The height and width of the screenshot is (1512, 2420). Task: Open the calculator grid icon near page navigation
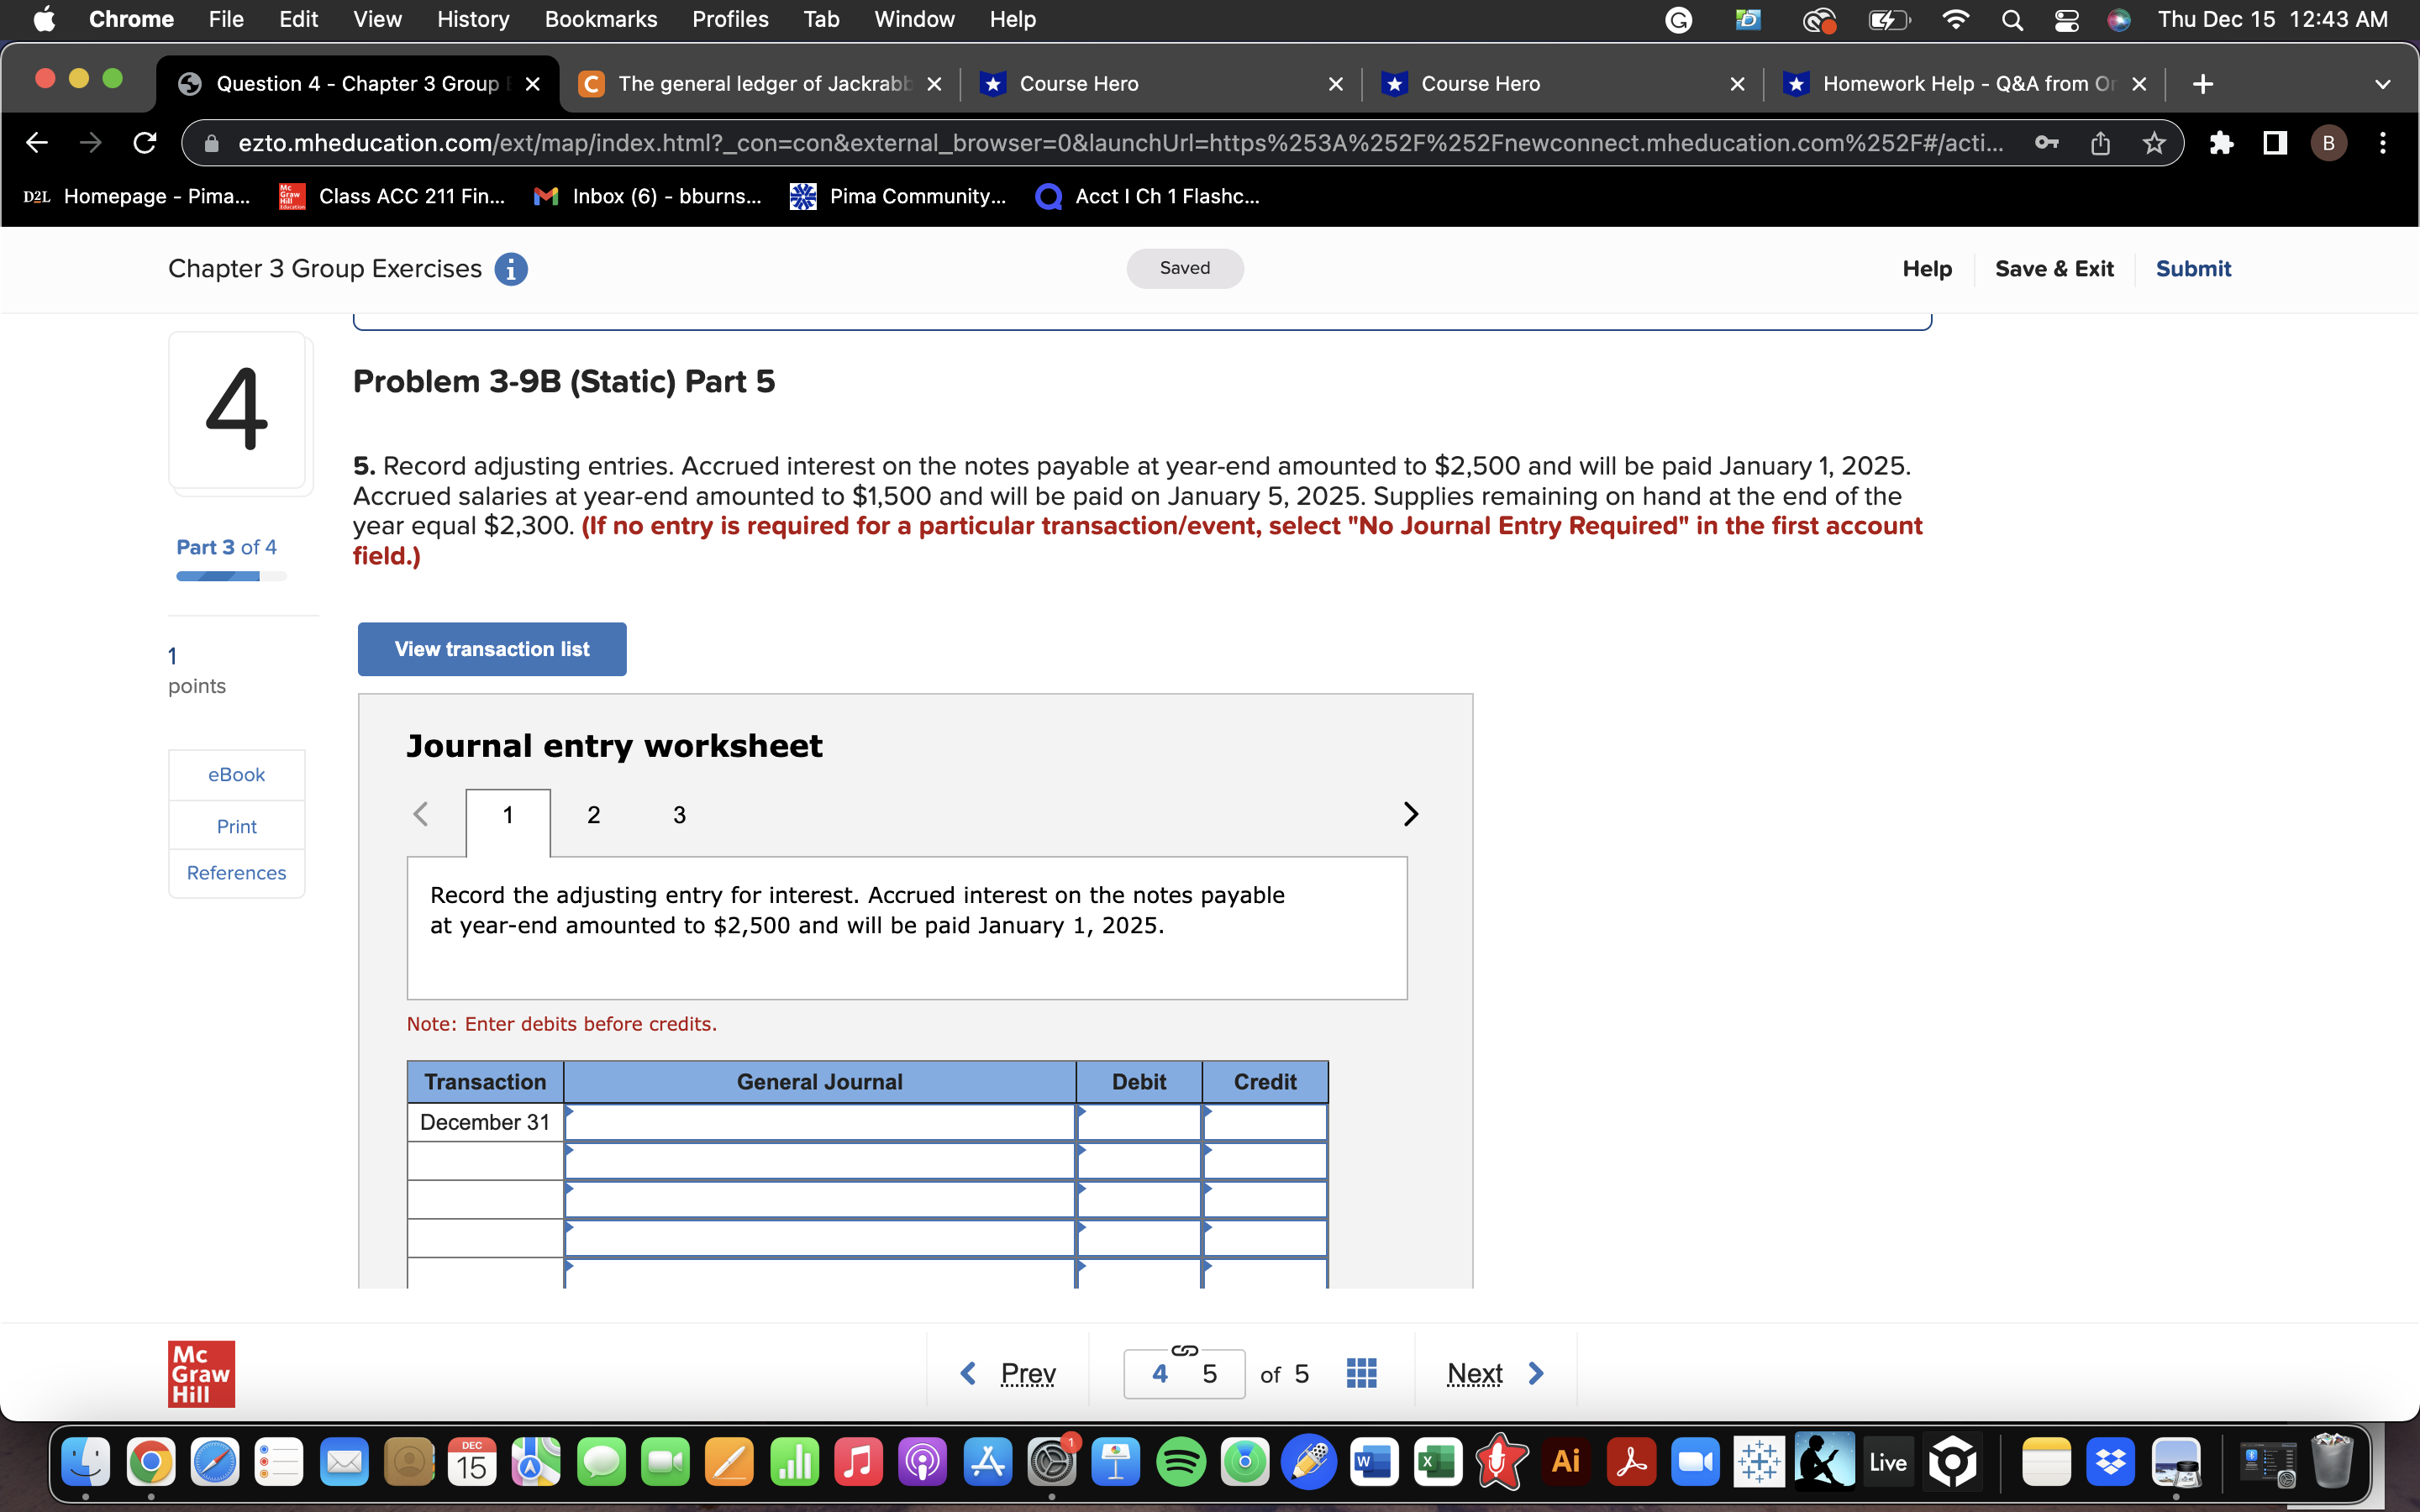(x=1361, y=1372)
